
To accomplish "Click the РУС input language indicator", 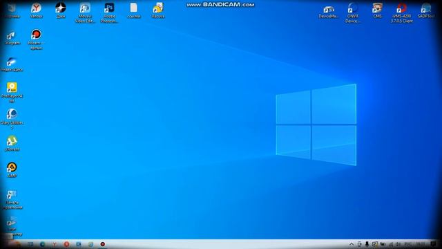I will (408, 244).
